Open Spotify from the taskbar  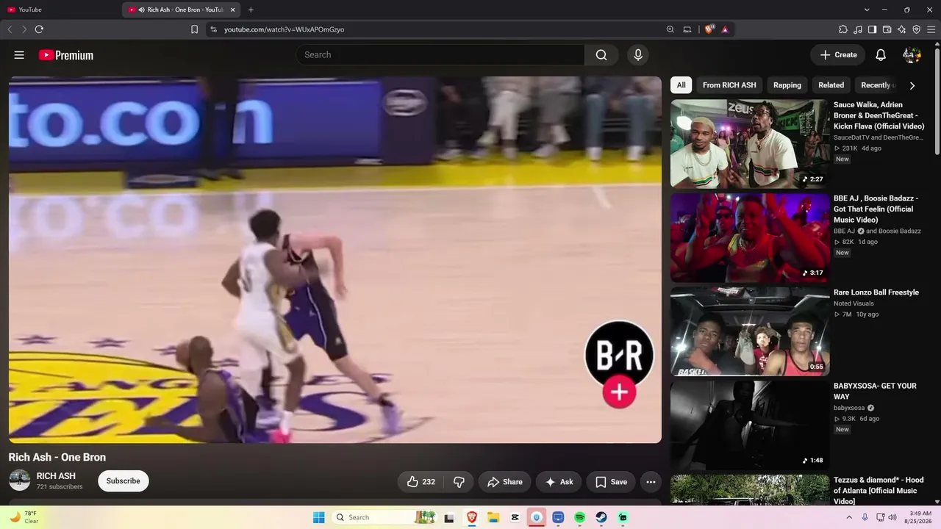tap(579, 517)
